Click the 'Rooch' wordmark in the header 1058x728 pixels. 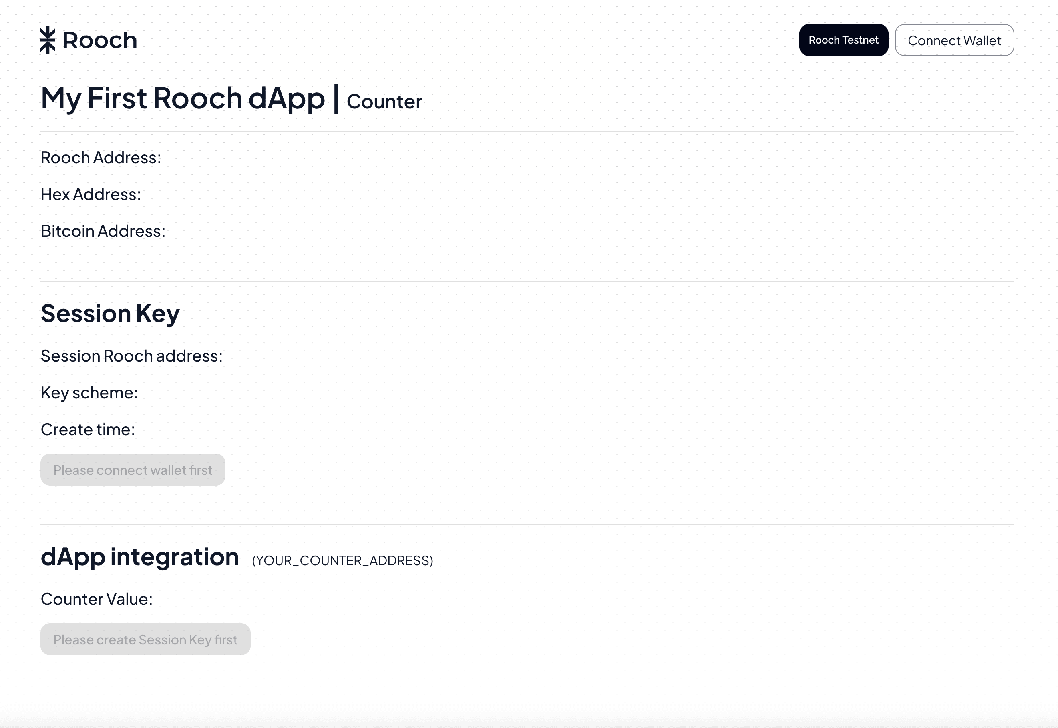100,40
